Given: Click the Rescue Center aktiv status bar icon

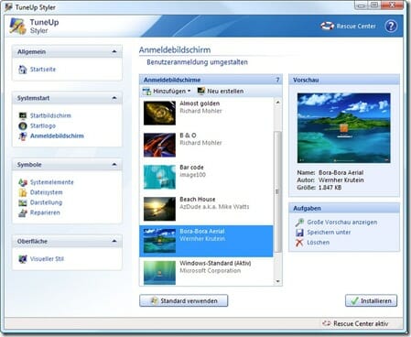Looking at the screenshot, I should 327,323.
